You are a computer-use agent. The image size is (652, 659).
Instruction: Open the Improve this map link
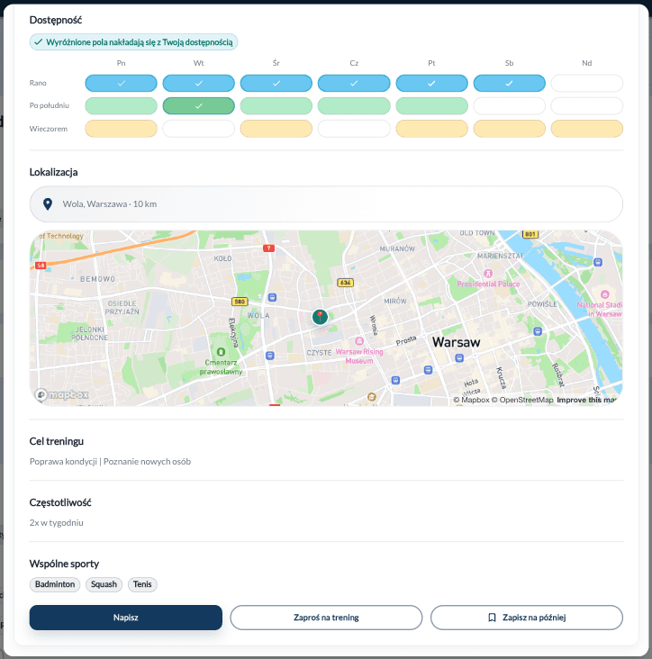tap(586, 400)
